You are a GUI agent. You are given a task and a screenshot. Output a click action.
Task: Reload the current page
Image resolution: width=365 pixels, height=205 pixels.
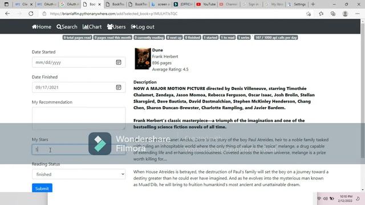pyautogui.click(x=31, y=14)
